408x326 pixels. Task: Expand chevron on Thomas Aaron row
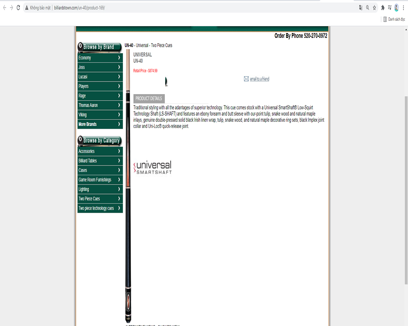(x=119, y=105)
